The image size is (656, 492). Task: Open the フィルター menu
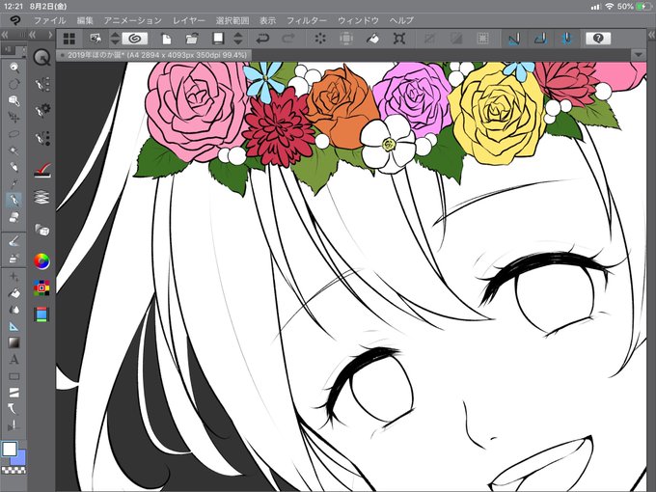307,20
